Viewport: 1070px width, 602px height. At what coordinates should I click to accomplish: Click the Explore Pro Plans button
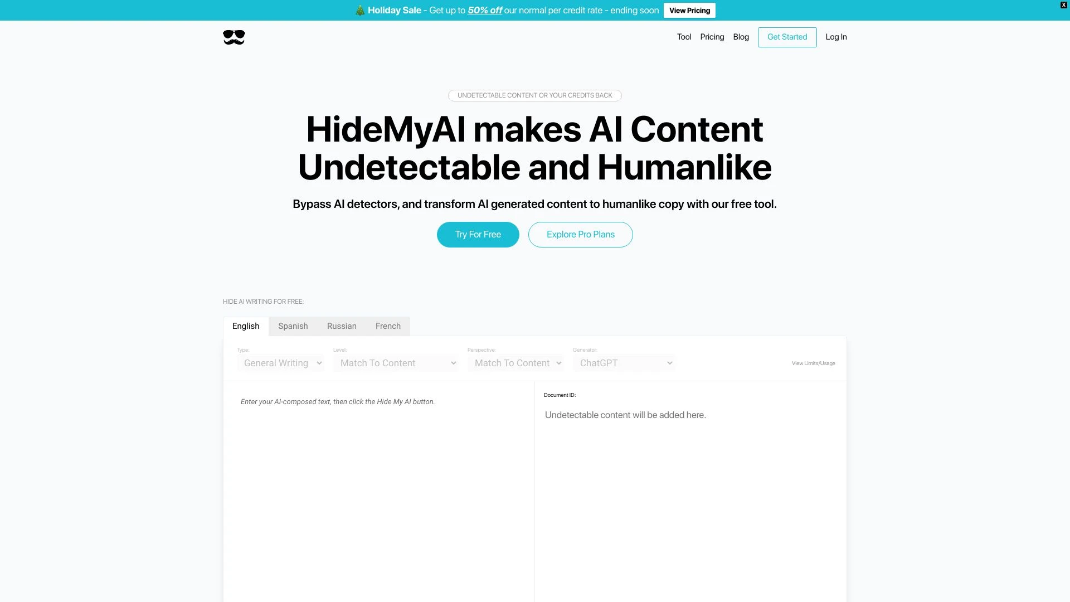[581, 235]
